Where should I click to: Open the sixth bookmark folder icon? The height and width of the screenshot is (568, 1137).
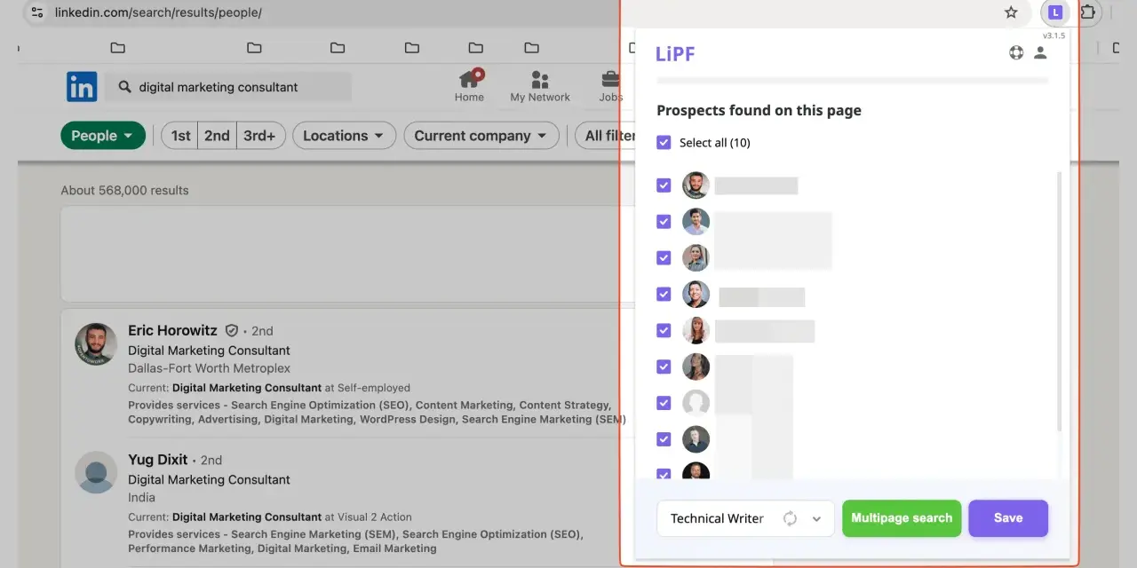(x=531, y=48)
